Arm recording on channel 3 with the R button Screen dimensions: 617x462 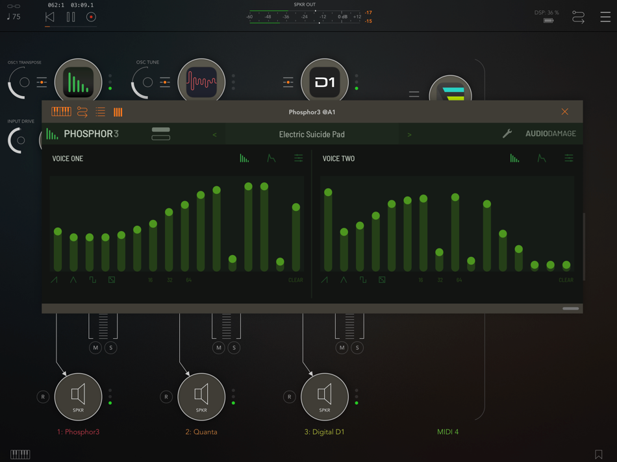pyautogui.click(x=289, y=396)
